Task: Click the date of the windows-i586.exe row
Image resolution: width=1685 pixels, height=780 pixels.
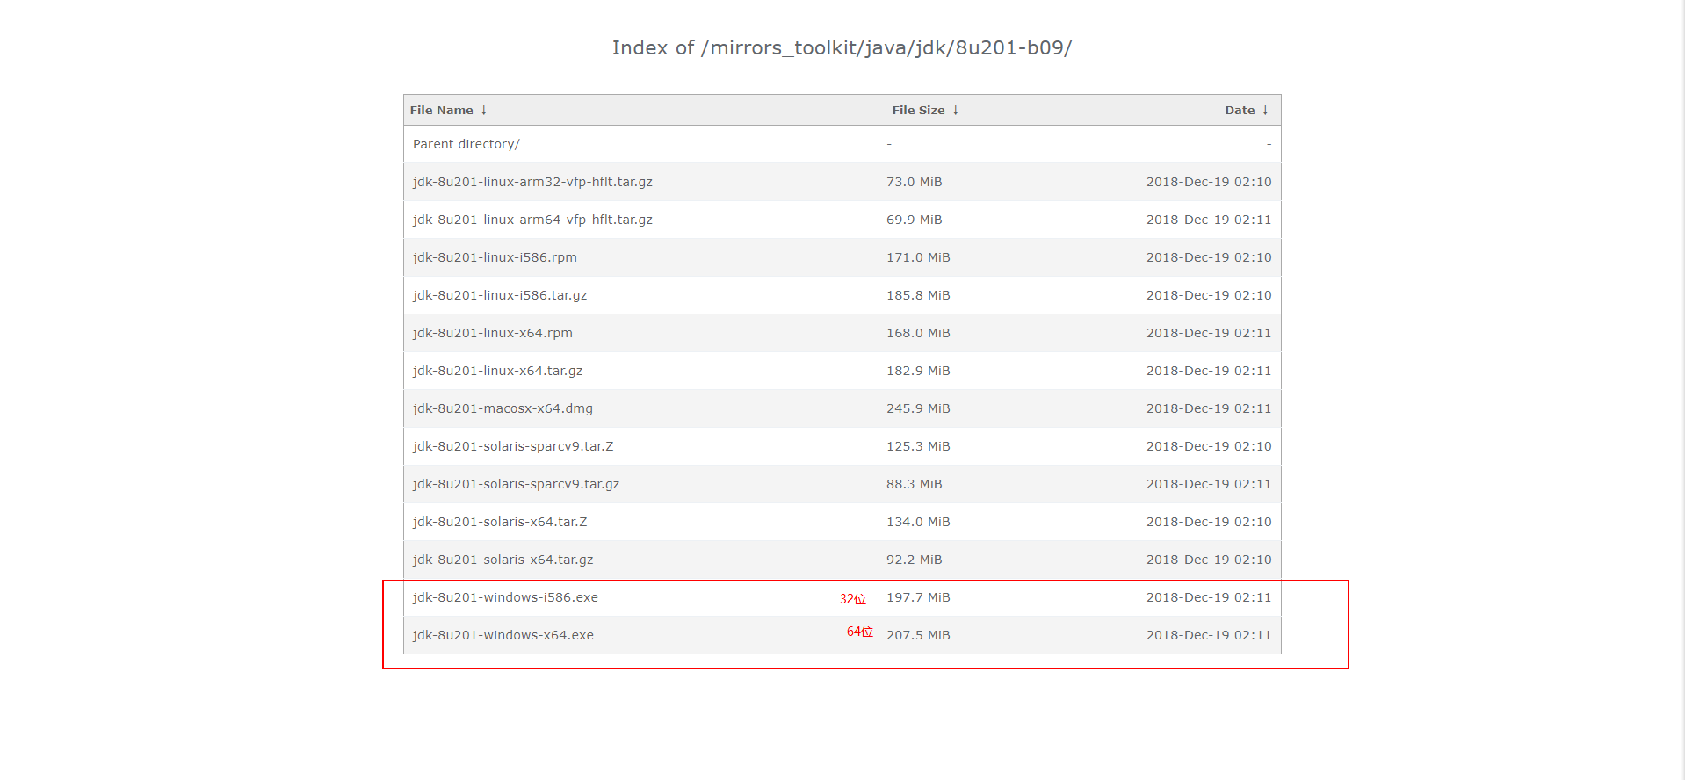Action: click(1209, 597)
